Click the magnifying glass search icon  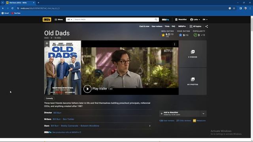(x=156, y=19)
